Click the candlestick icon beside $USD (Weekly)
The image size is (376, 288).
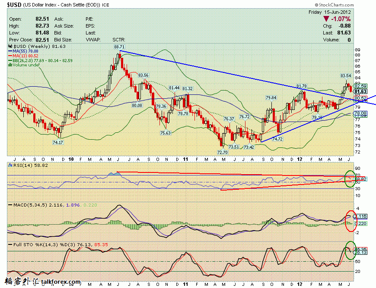10,47
